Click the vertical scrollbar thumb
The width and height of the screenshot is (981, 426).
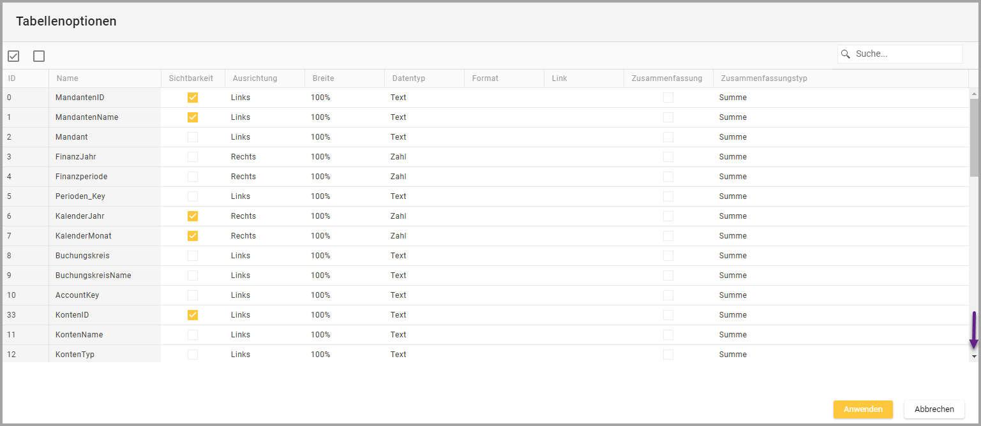coord(974,137)
